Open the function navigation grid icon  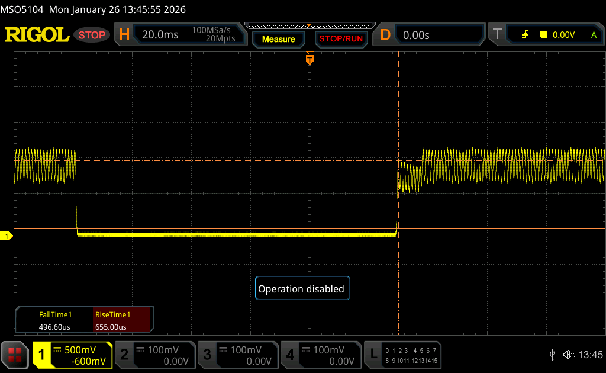tap(15, 355)
